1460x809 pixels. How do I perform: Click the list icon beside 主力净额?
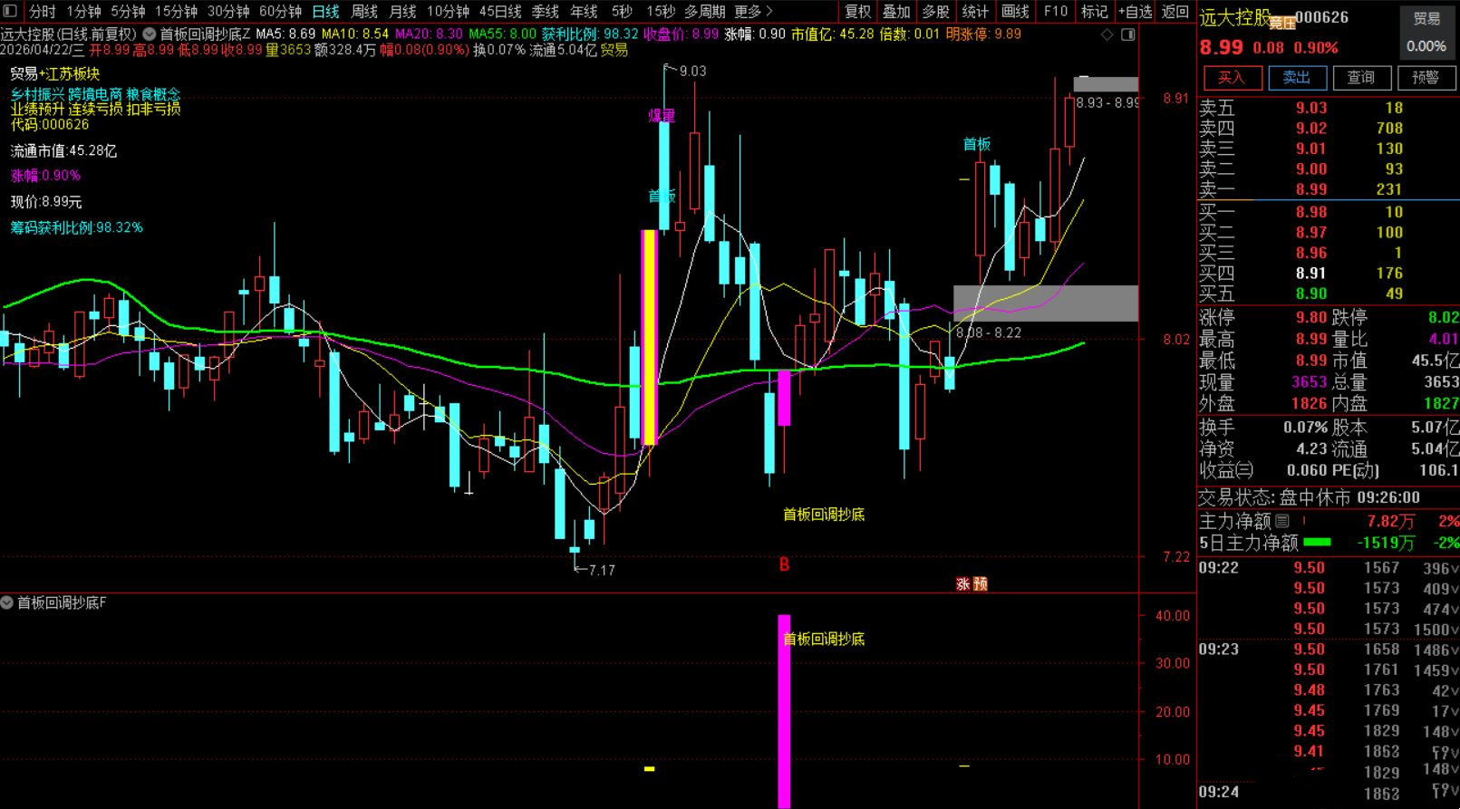point(1281,521)
